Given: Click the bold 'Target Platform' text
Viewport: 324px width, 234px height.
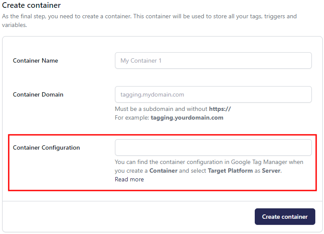Looking at the screenshot, I should 230,170.
